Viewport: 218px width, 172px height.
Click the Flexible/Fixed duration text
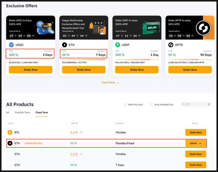coord(125,143)
